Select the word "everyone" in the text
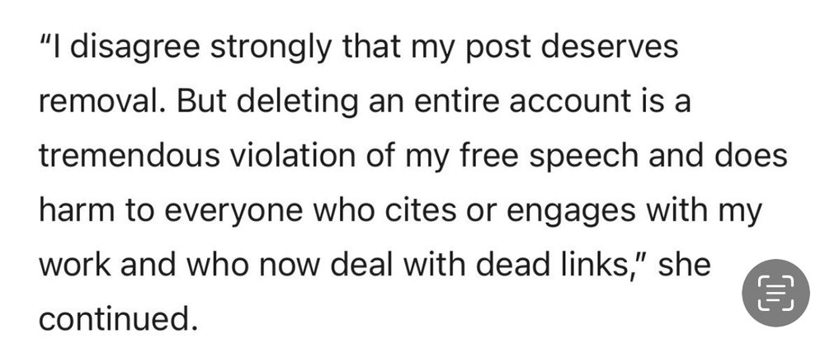 [x=233, y=213]
